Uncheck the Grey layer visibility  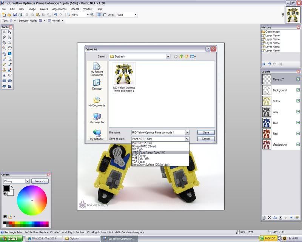pos(298,112)
